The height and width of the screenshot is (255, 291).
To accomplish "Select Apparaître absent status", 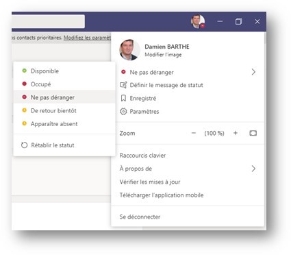I will click(64, 124).
